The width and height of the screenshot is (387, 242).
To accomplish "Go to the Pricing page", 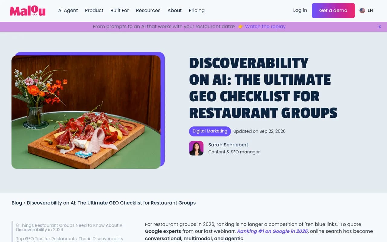I will [x=197, y=11].
